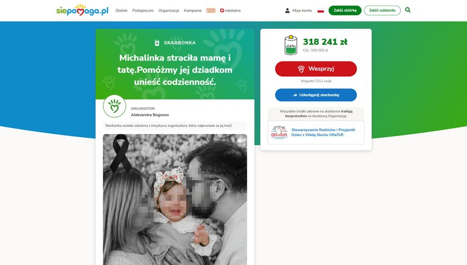Click the Załóż zbiórkę button
Screen dimensions: 467x265
point(345,10)
